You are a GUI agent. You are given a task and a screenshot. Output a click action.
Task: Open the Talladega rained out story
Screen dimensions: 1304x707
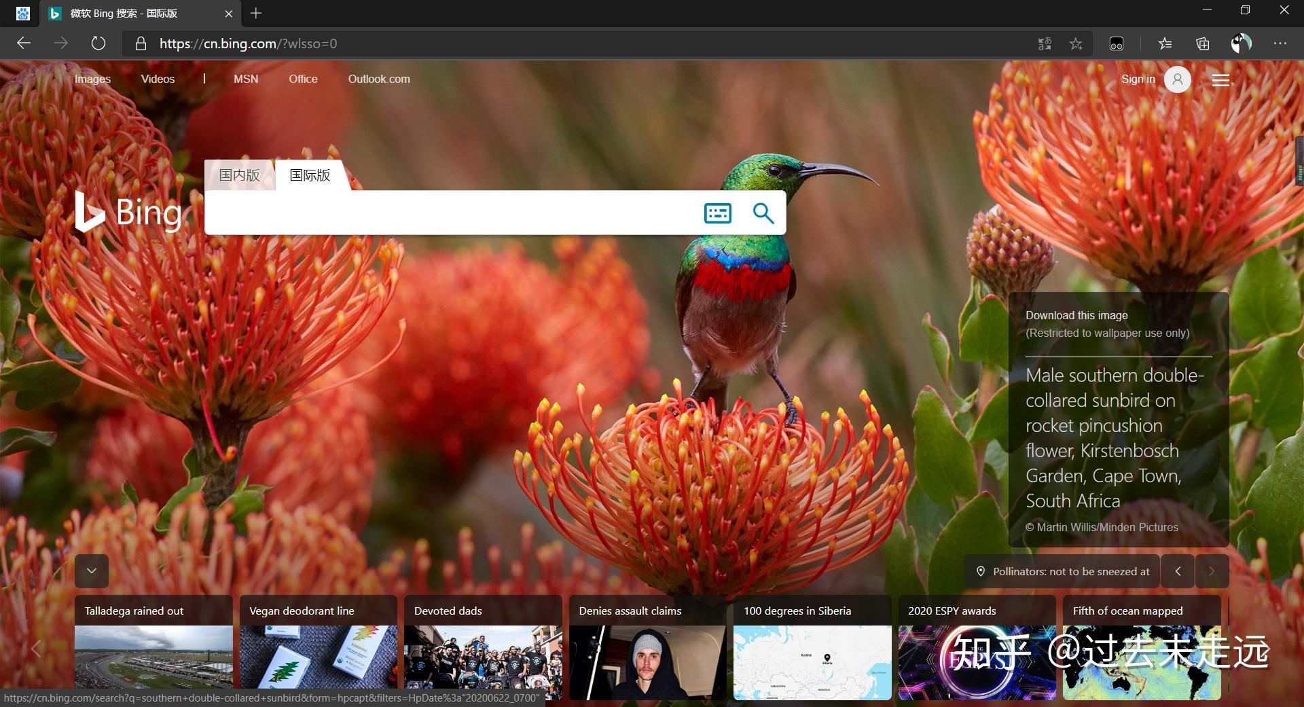pos(134,611)
